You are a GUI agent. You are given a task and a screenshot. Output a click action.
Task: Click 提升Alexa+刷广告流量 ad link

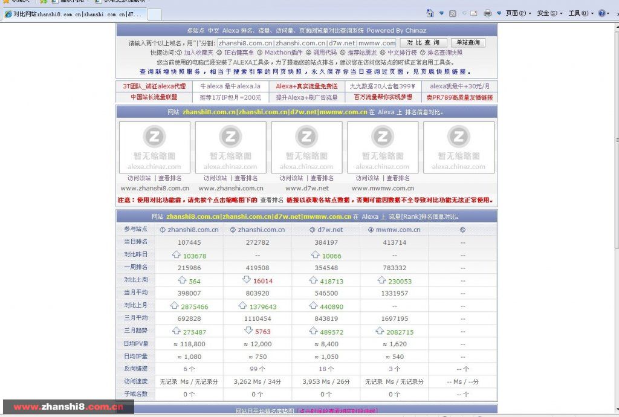(x=306, y=97)
